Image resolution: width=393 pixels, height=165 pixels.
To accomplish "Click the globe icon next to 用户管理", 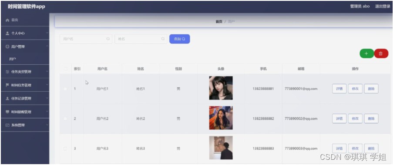I will (7, 46).
